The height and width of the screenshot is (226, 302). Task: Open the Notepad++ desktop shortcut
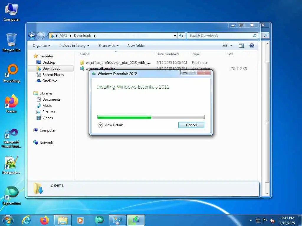tap(12, 165)
